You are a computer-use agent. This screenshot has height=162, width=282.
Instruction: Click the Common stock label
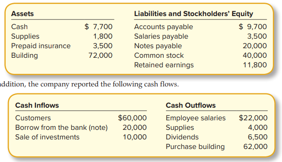click(x=159, y=56)
